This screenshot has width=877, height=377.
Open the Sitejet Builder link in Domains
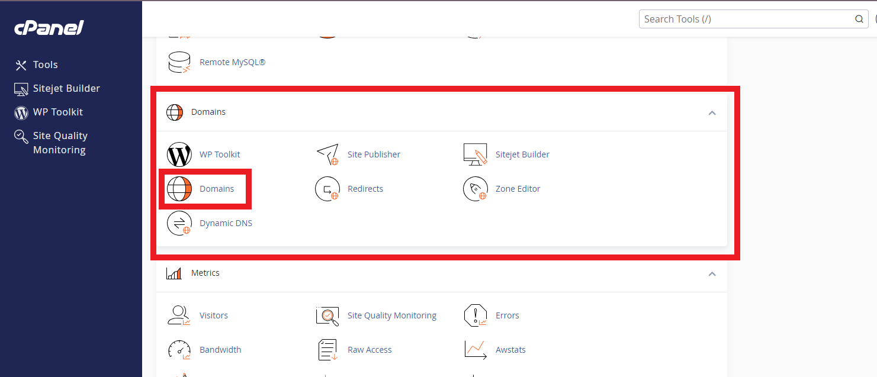[x=523, y=154]
